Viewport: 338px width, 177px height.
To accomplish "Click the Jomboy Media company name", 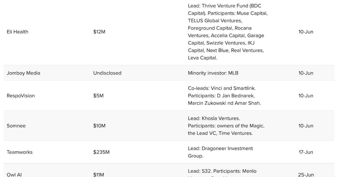I will 23,73.
